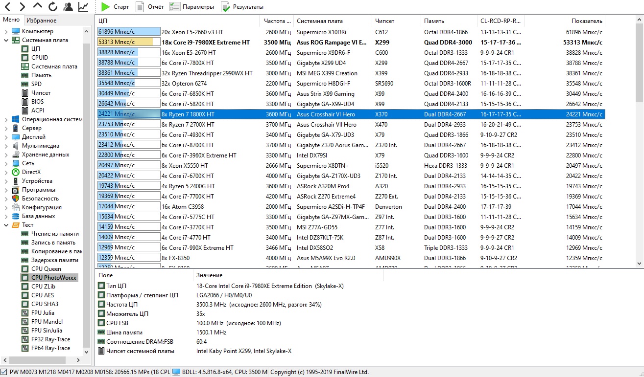Image resolution: width=644 pixels, height=377 pixels.
Task: Click the Частота ЦП field checkbox icon
Action: point(101,304)
